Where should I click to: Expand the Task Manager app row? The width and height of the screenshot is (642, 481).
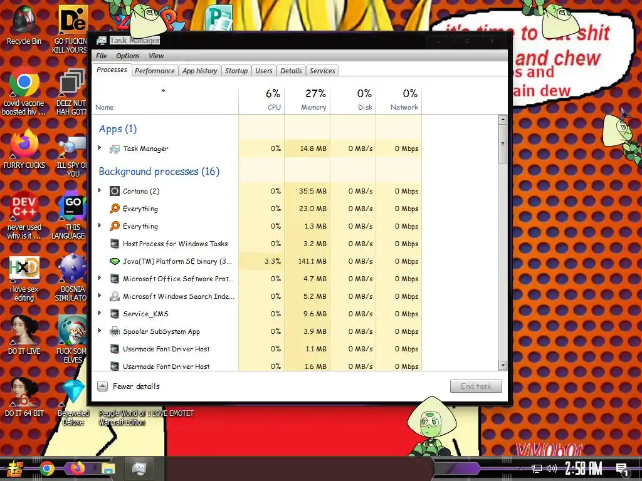[100, 148]
